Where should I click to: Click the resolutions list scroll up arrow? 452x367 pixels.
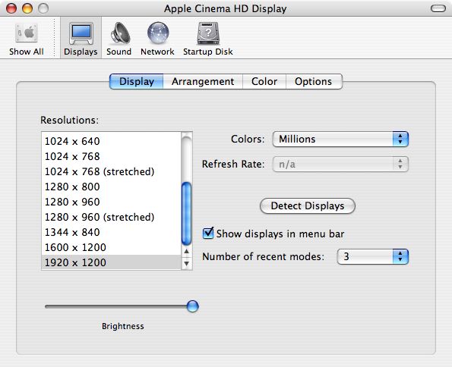tap(187, 252)
